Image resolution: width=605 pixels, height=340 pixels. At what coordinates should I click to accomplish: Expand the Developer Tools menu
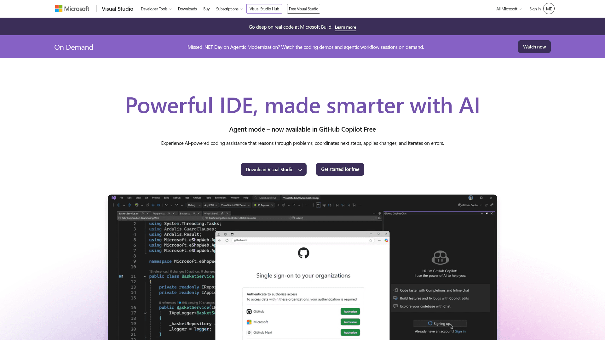coord(156,9)
